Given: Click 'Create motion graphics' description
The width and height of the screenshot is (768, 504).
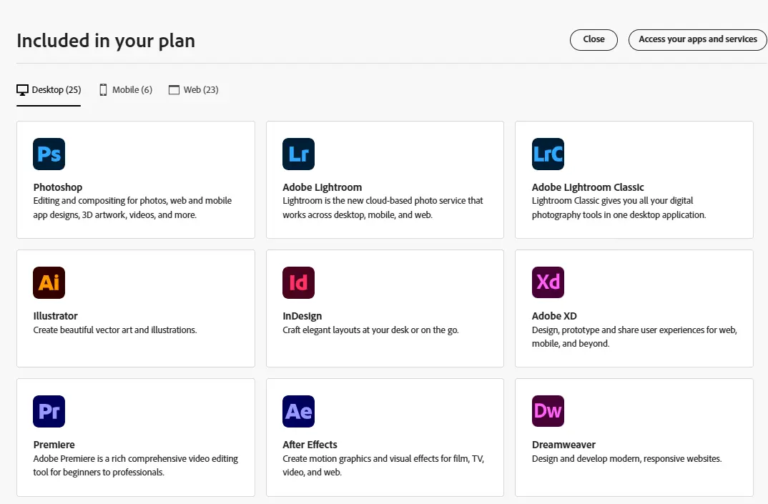Looking at the screenshot, I should (x=383, y=465).
